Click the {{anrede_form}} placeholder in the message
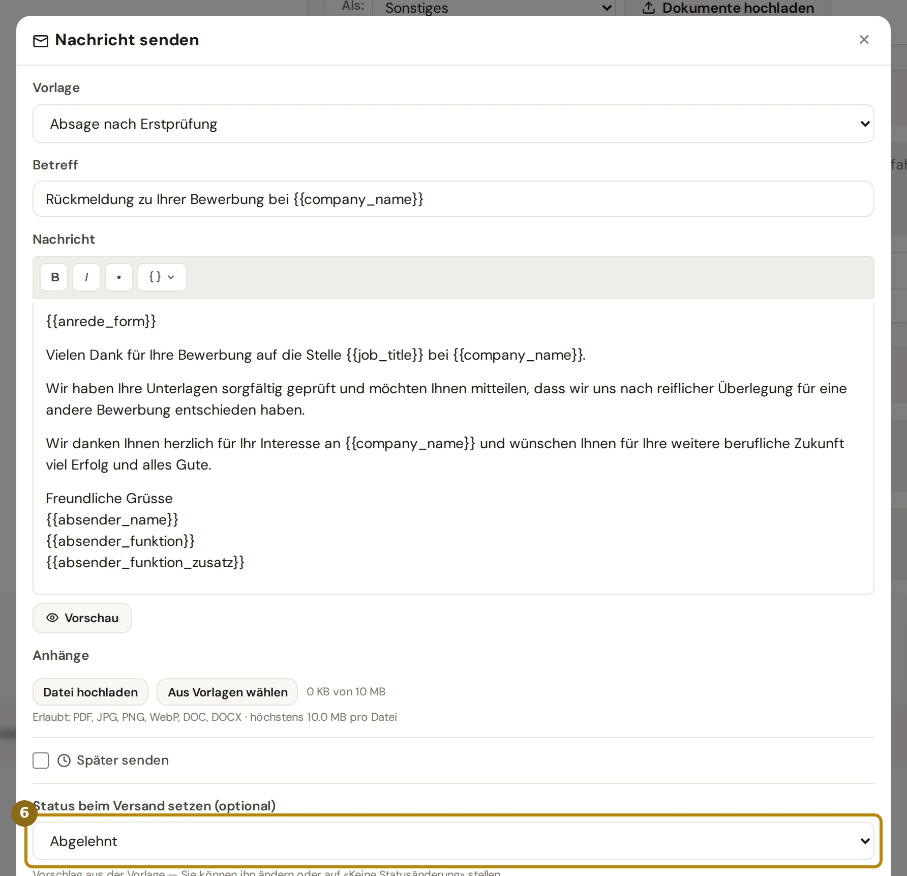 tap(101, 321)
